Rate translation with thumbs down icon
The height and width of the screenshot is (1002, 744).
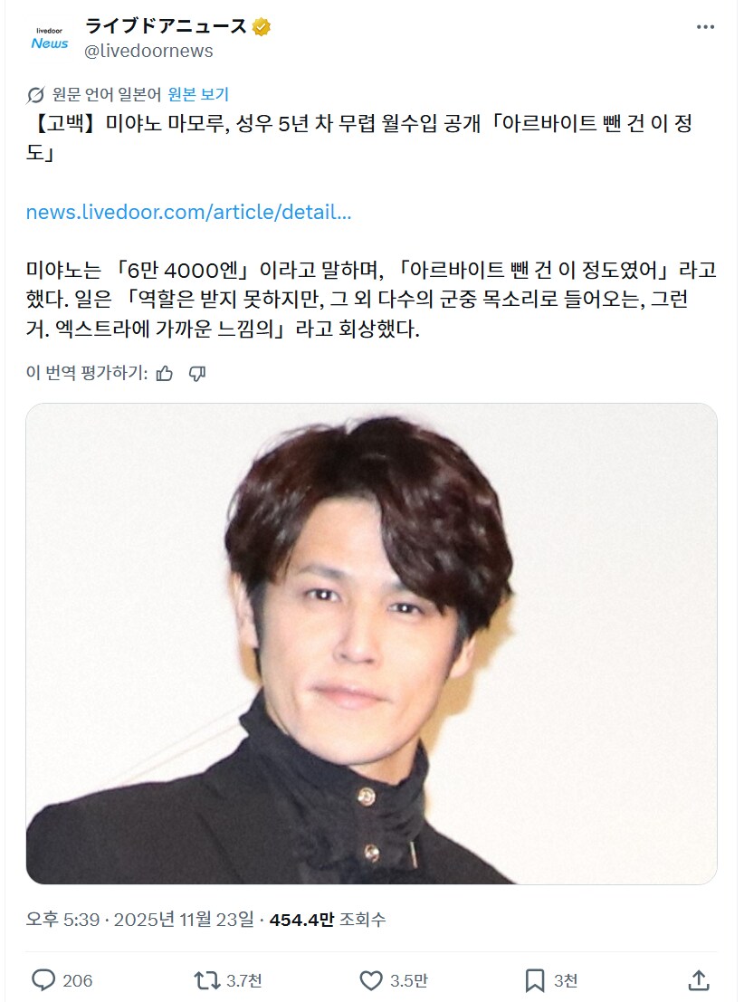pyautogui.click(x=197, y=373)
